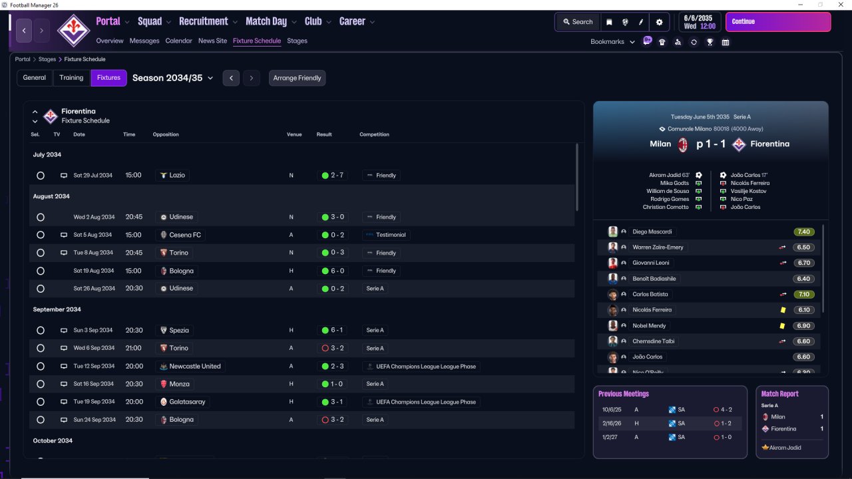Click the player ratings list scrollbar
The image size is (852, 479).
pos(823,268)
